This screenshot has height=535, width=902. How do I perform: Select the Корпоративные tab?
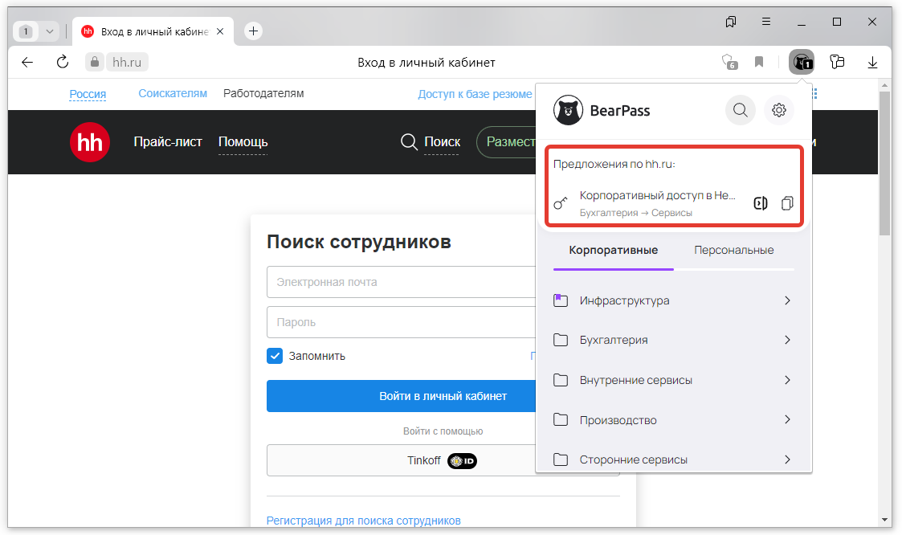pos(613,250)
